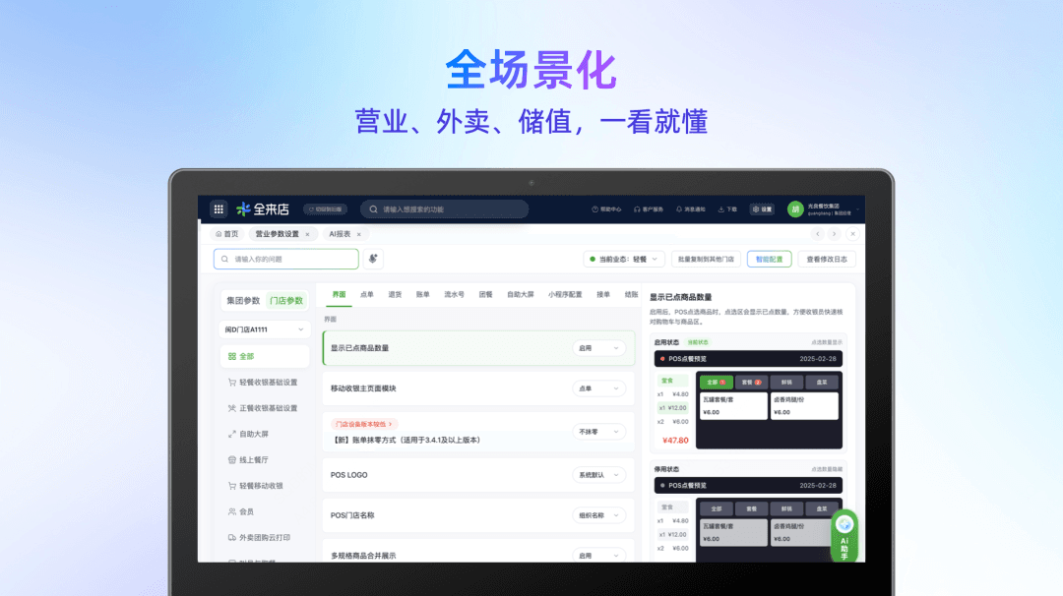
Task: Switch to 集团参数 toggle
Action: click(x=243, y=300)
